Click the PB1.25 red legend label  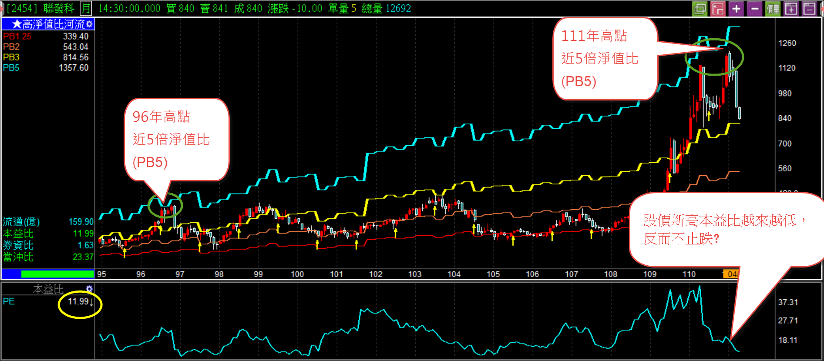coord(17,37)
